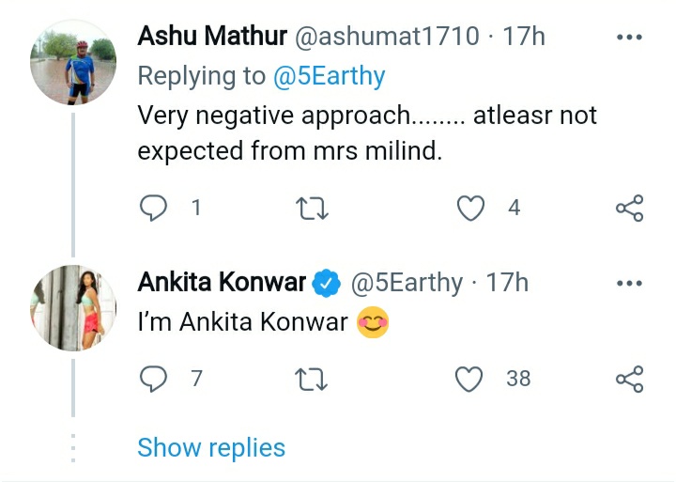This screenshot has height=482, width=676.
Task: Reply to Ashu Mathur's tweet
Action: pyautogui.click(x=153, y=208)
